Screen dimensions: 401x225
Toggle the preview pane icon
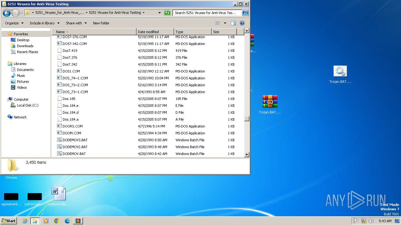(x=233, y=23)
